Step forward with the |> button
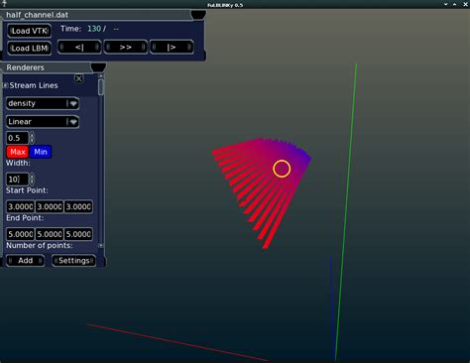 click(172, 47)
